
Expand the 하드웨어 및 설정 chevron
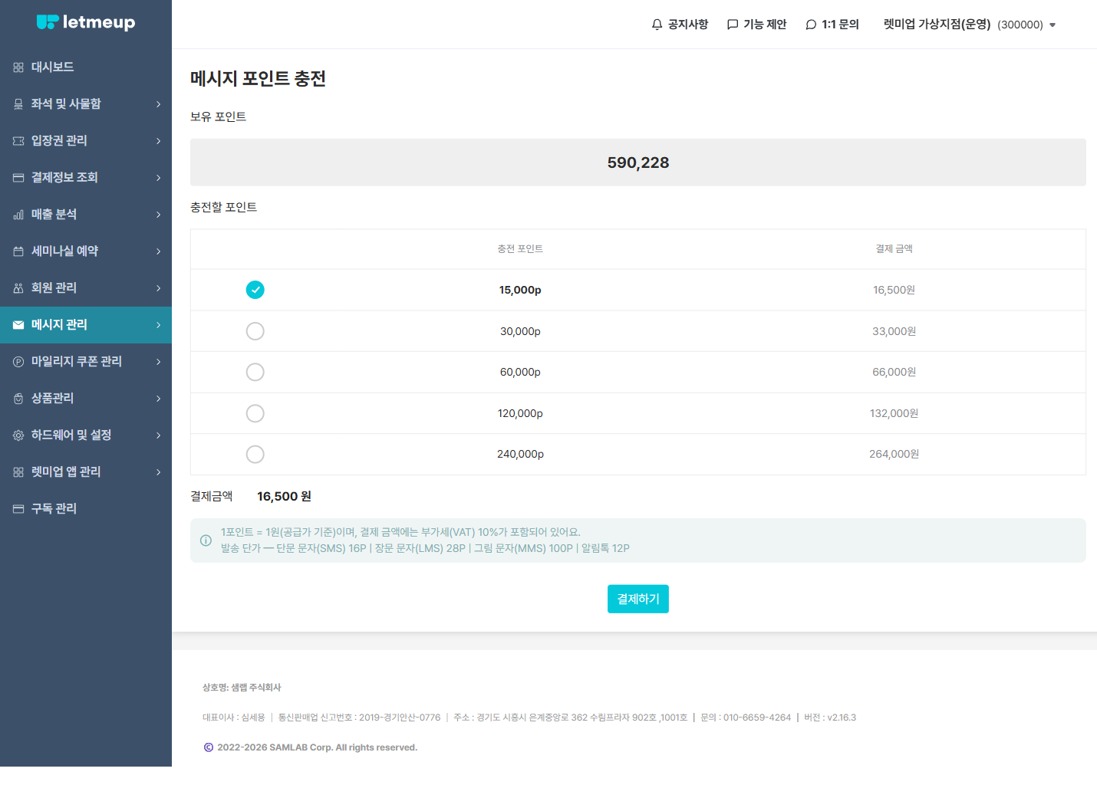159,435
